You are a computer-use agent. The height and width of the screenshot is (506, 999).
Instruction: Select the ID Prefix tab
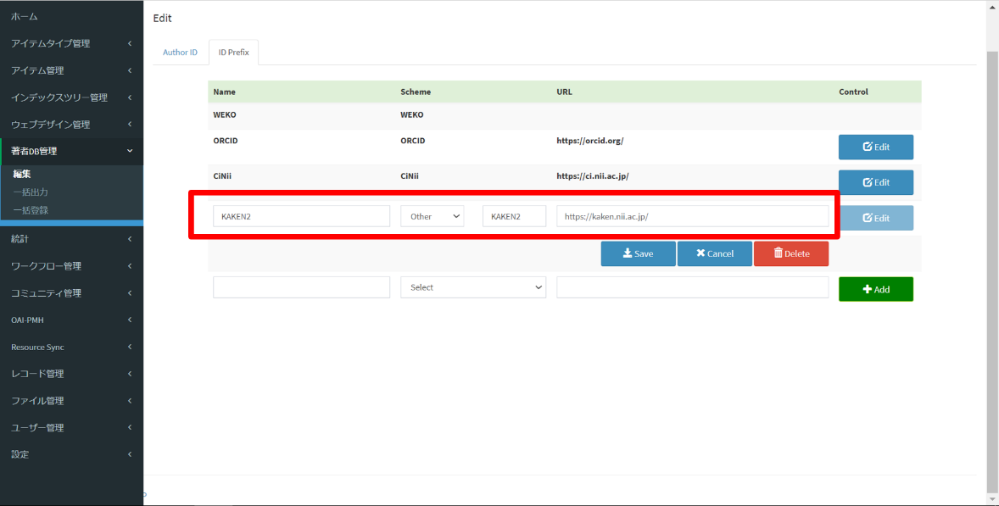pyautogui.click(x=233, y=53)
